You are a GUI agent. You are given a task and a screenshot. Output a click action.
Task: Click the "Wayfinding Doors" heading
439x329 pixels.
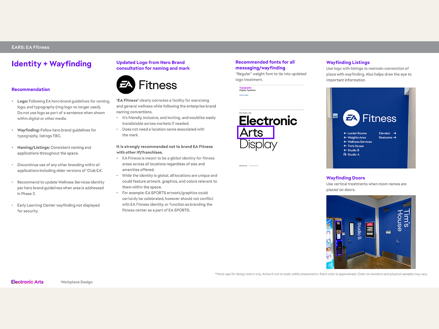346,178
